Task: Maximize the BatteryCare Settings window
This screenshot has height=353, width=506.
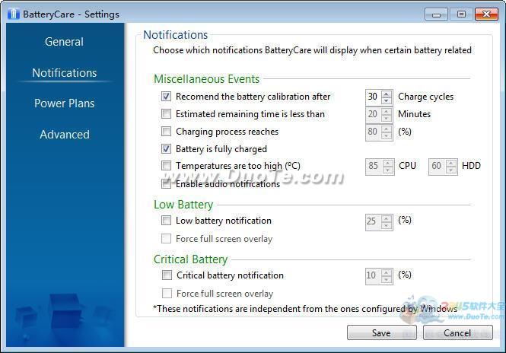Action: 461,14
